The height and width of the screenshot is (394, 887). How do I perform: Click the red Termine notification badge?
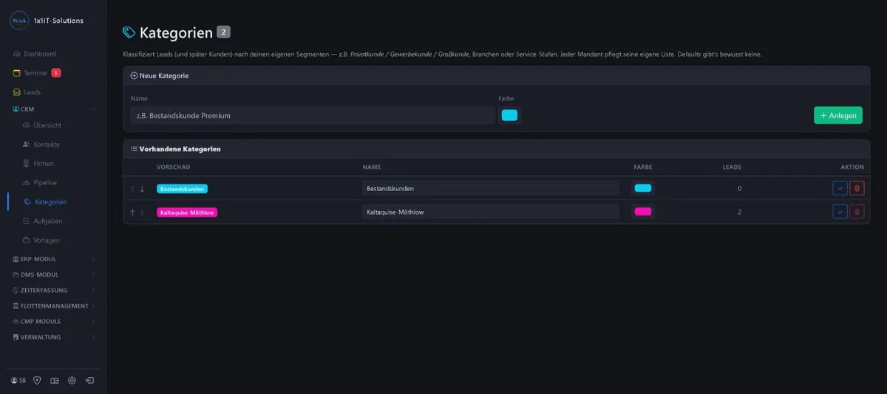56,73
